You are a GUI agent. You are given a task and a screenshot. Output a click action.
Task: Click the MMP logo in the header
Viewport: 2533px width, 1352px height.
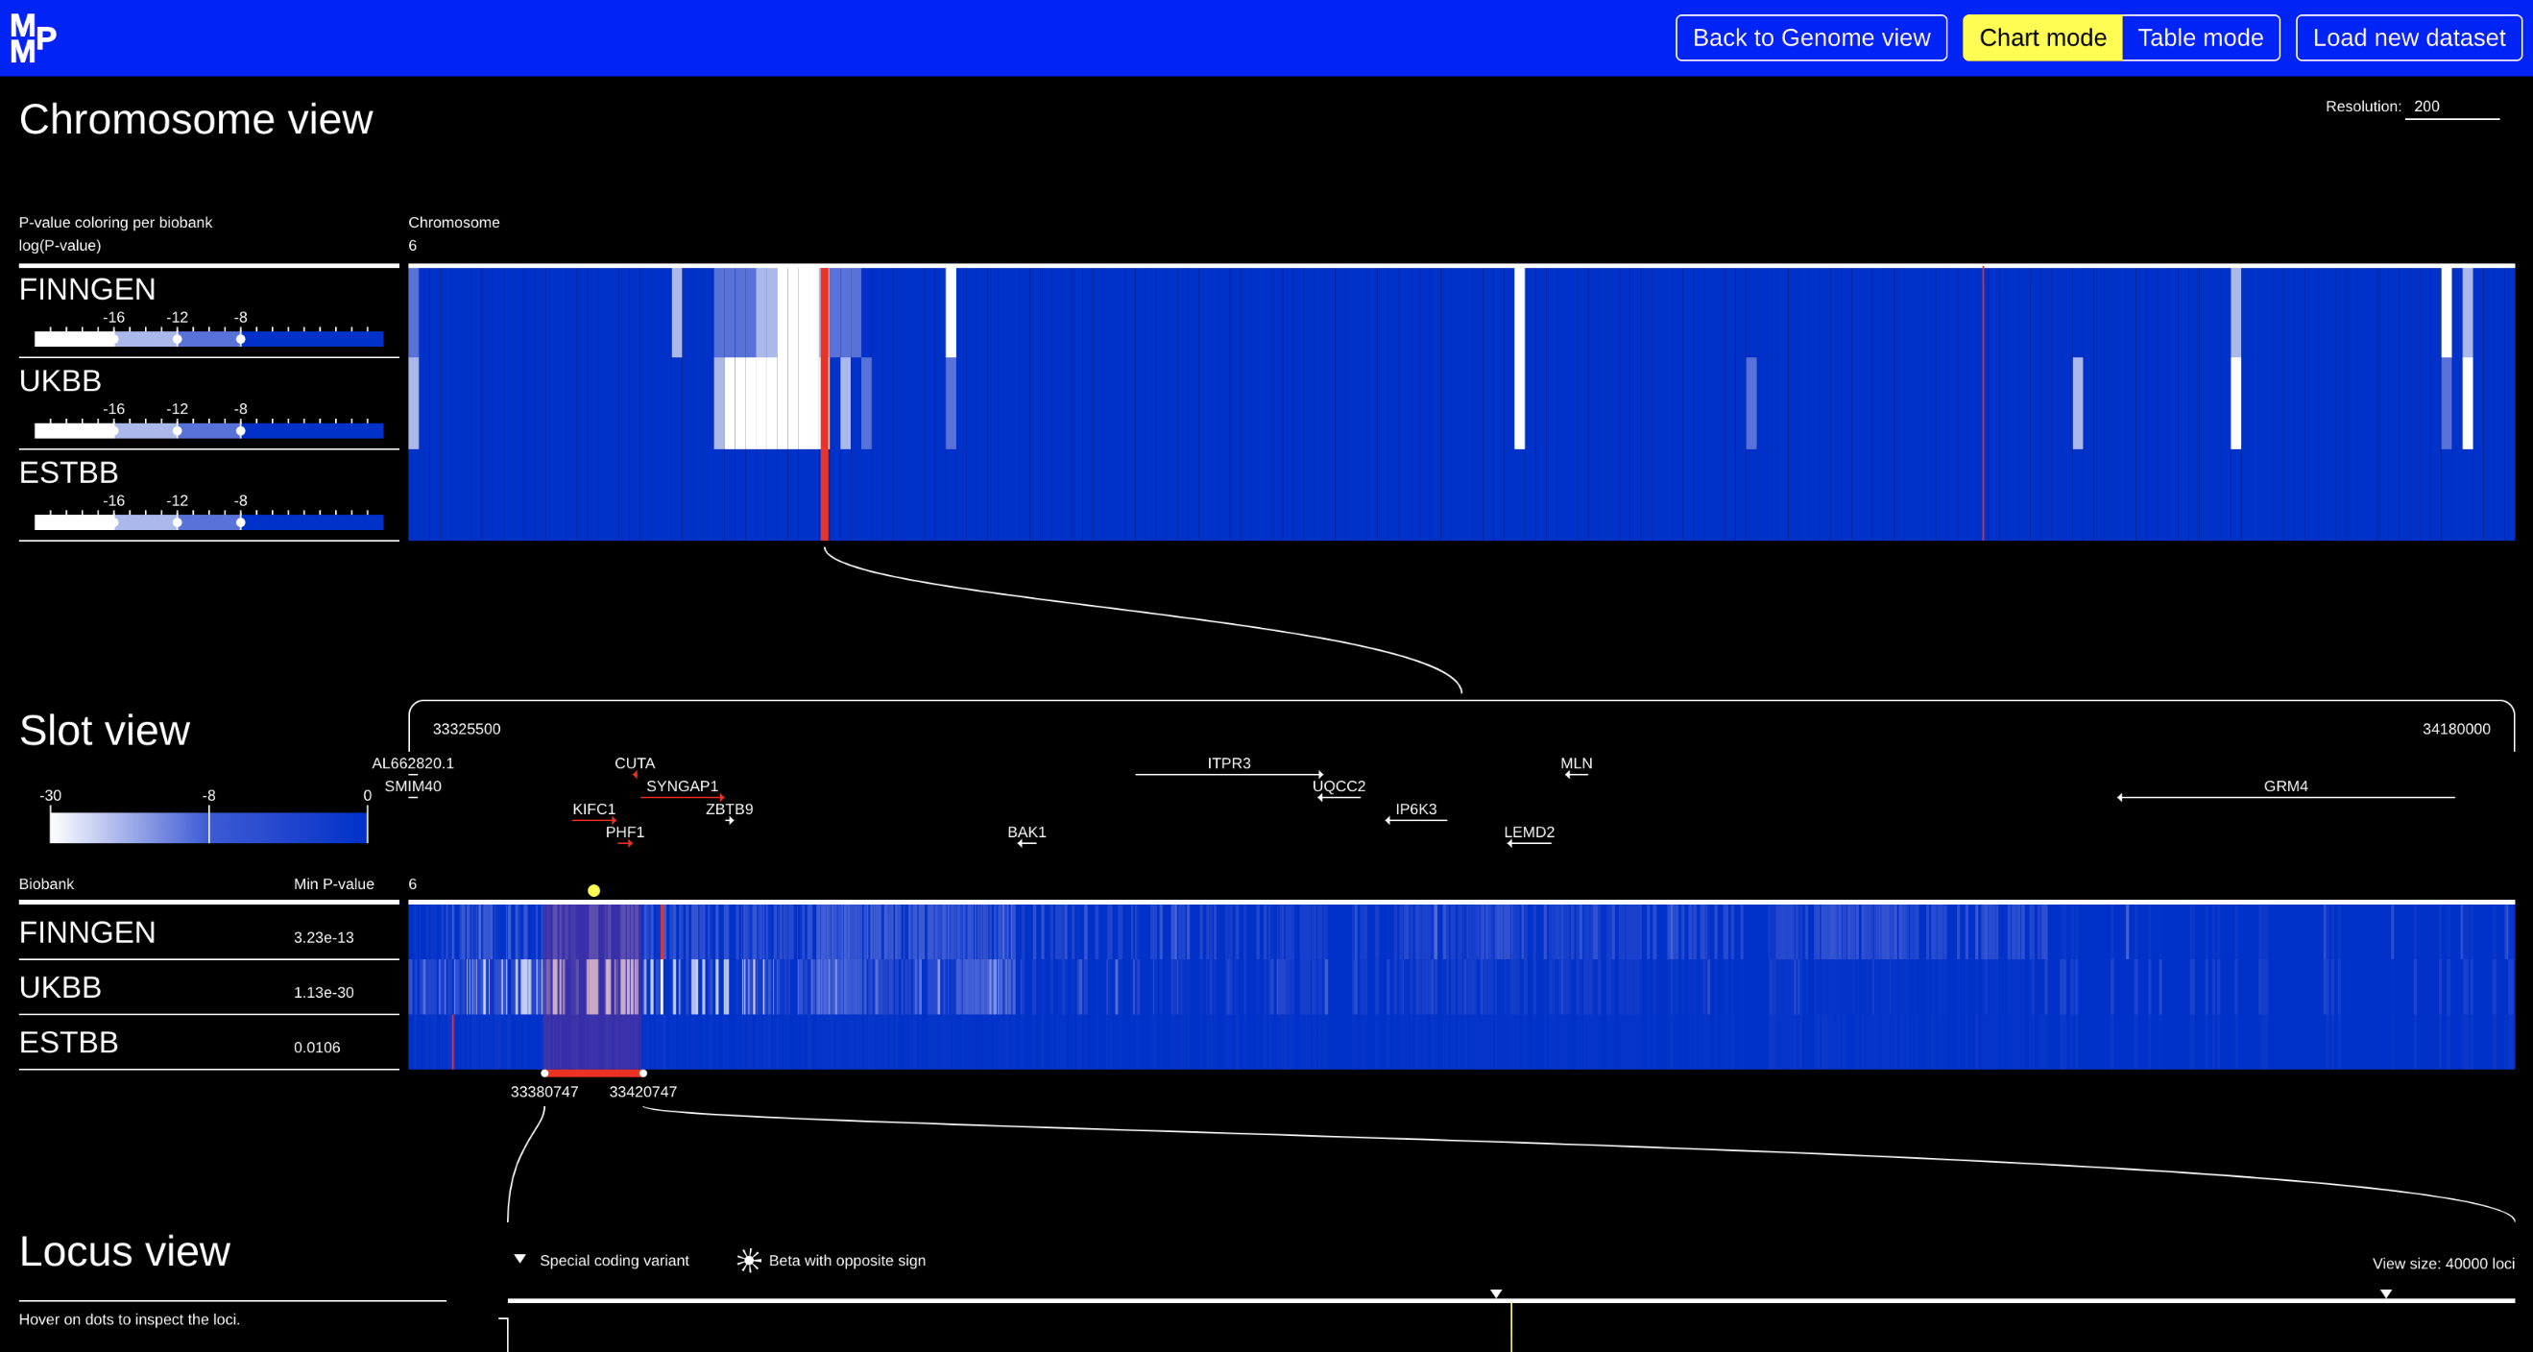pyautogui.click(x=31, y=37)
